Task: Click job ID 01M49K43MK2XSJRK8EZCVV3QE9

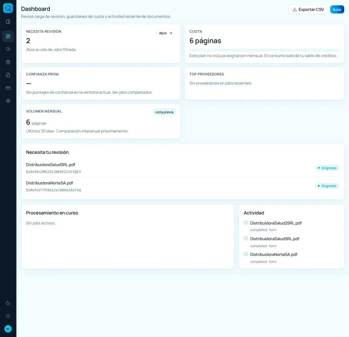Action: click(53, 172)
